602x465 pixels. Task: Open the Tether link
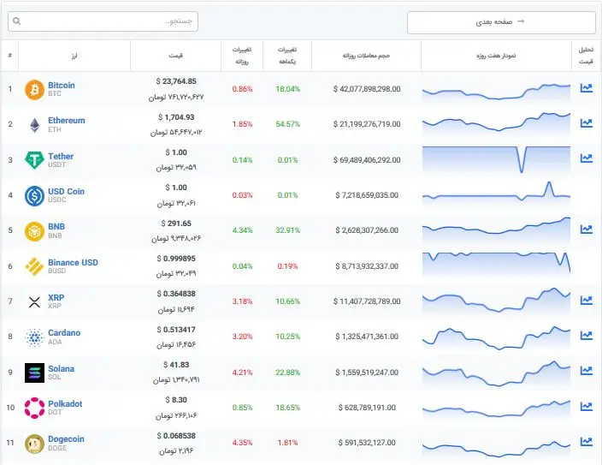click(x=61, y=156)
